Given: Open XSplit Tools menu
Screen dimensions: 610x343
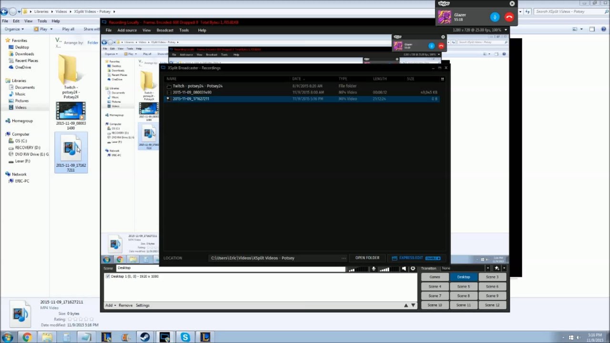Looking at the screenshot, I should (x=184, y=30).
